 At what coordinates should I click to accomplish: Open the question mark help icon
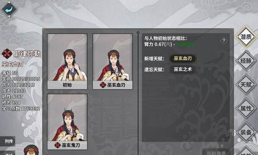(224, 41)
